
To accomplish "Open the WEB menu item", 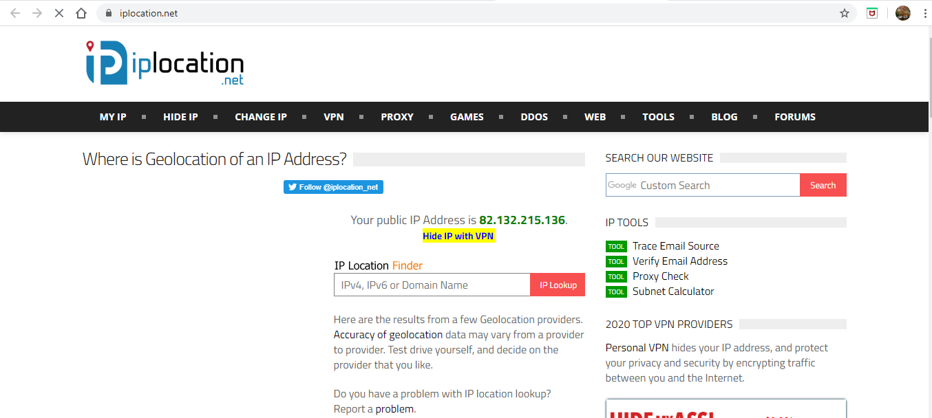I will click(x=595, y=117).
